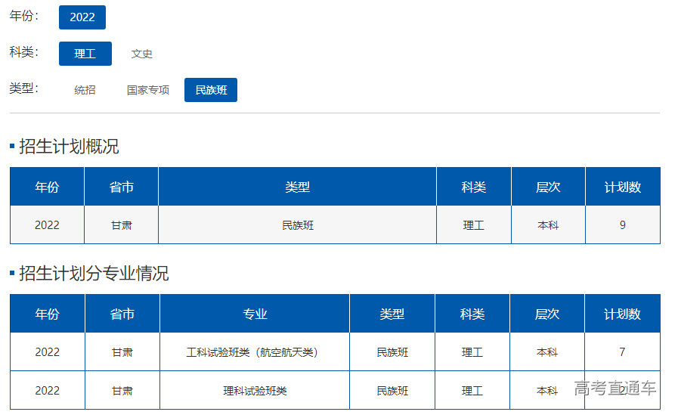Click 类型 column header in overview table
The image size is (678, 418).
point(297,187)
